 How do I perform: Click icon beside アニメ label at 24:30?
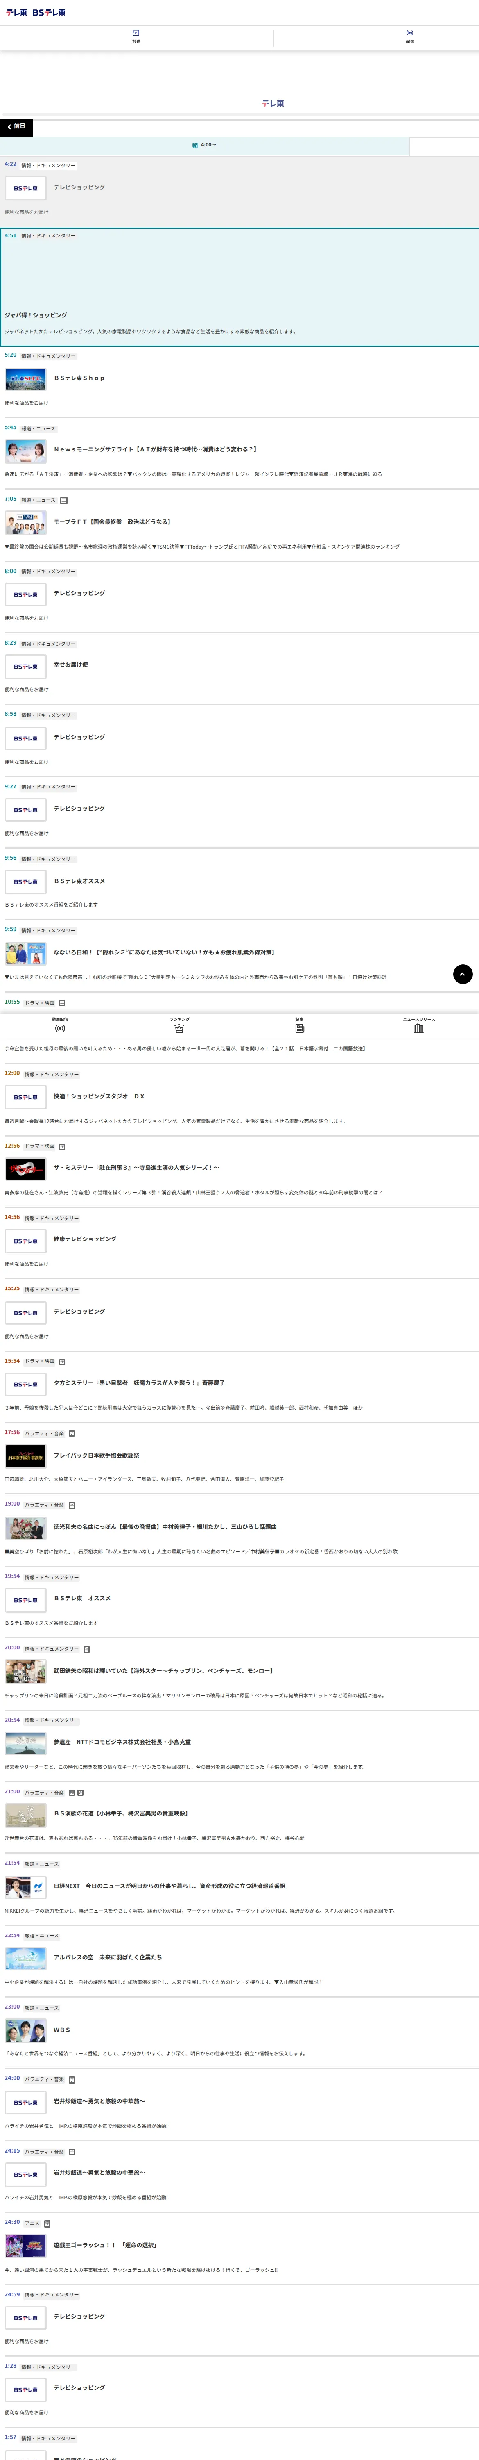click(x=47, y=2223)
